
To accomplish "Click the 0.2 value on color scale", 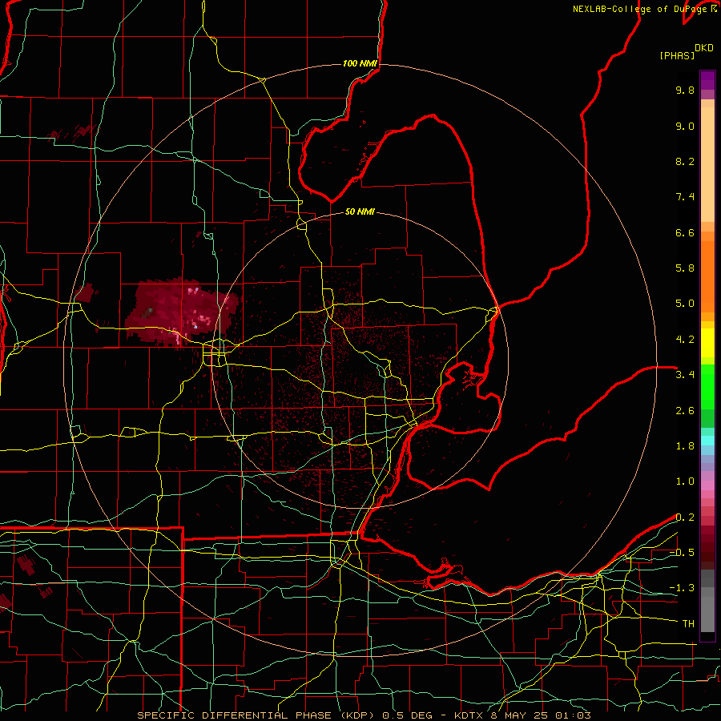I will (685, 518).
